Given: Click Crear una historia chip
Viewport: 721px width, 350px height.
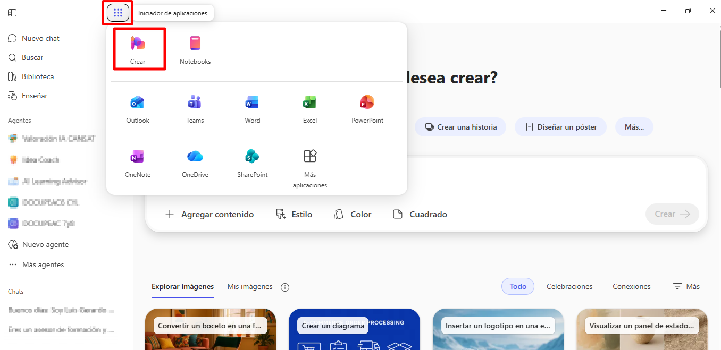Looking at the screenshot, I should [460, 127].
